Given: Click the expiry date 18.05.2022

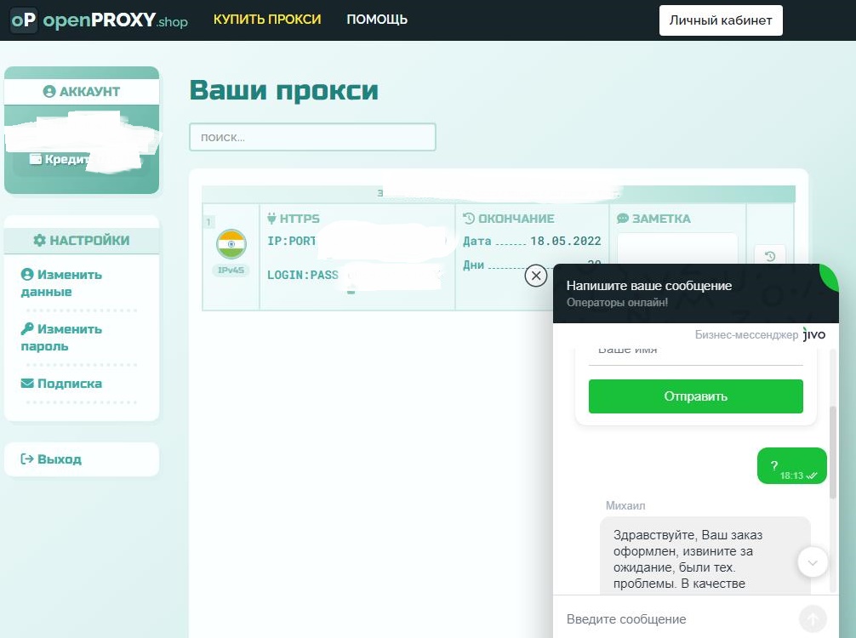Looking at the screenshot, I should 566,242.
